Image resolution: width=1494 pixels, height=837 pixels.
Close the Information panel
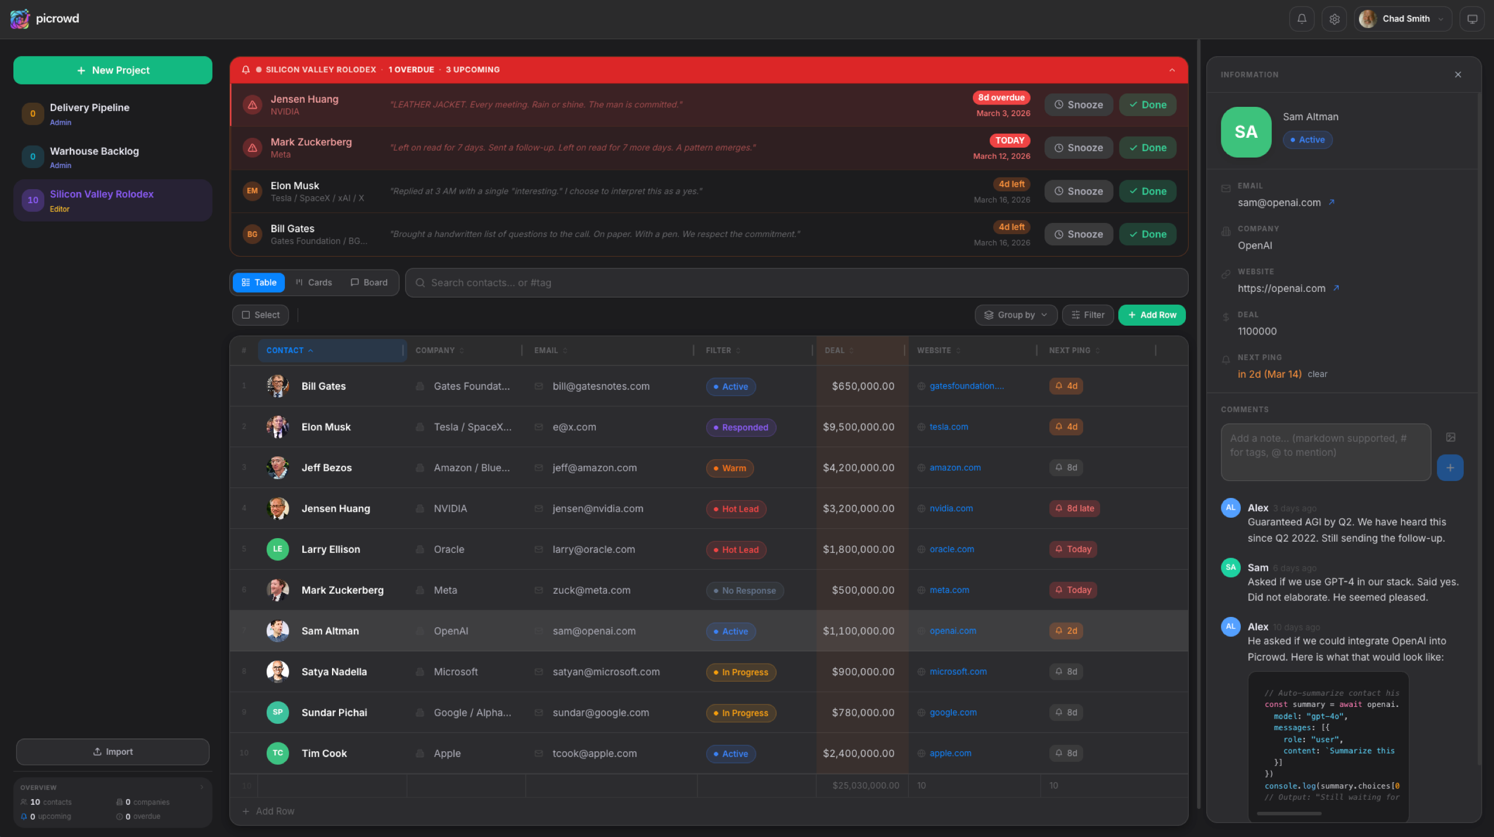point(1458,74)
